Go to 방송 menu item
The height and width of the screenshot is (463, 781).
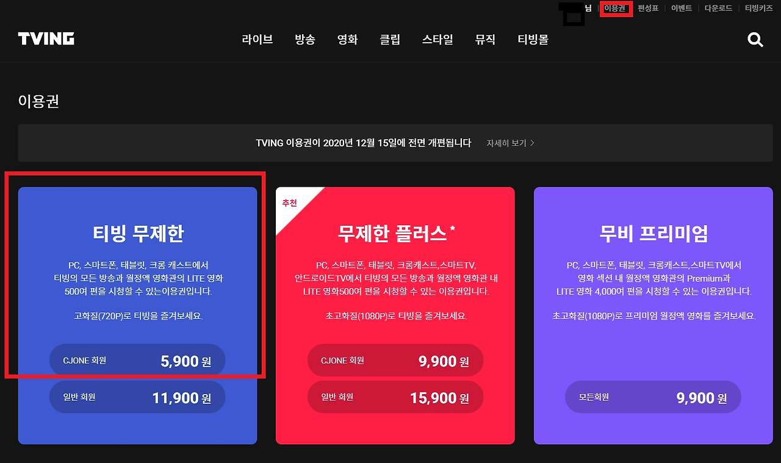[305, 40]
